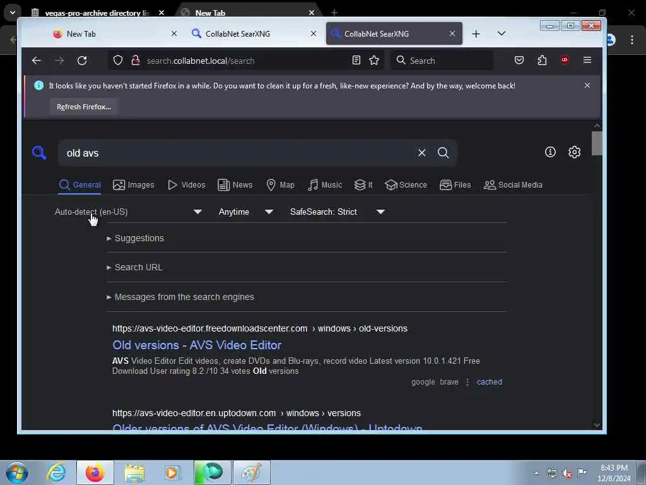Bookmark this page with star icon

click(374, 60)
